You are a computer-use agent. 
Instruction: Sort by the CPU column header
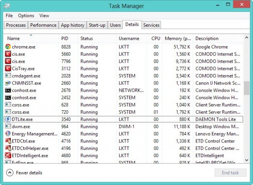point(155,39)
